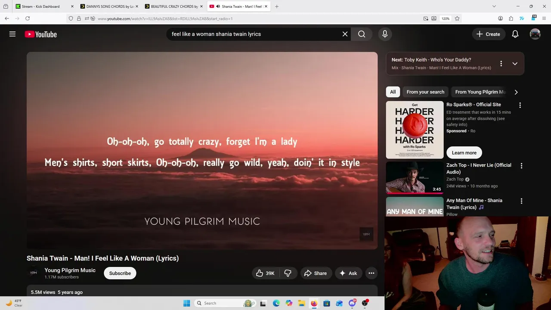Open Discord from the taskbar
Viewport: 551px width, 310px height.
pyautogui.click(x=352, y=303)
